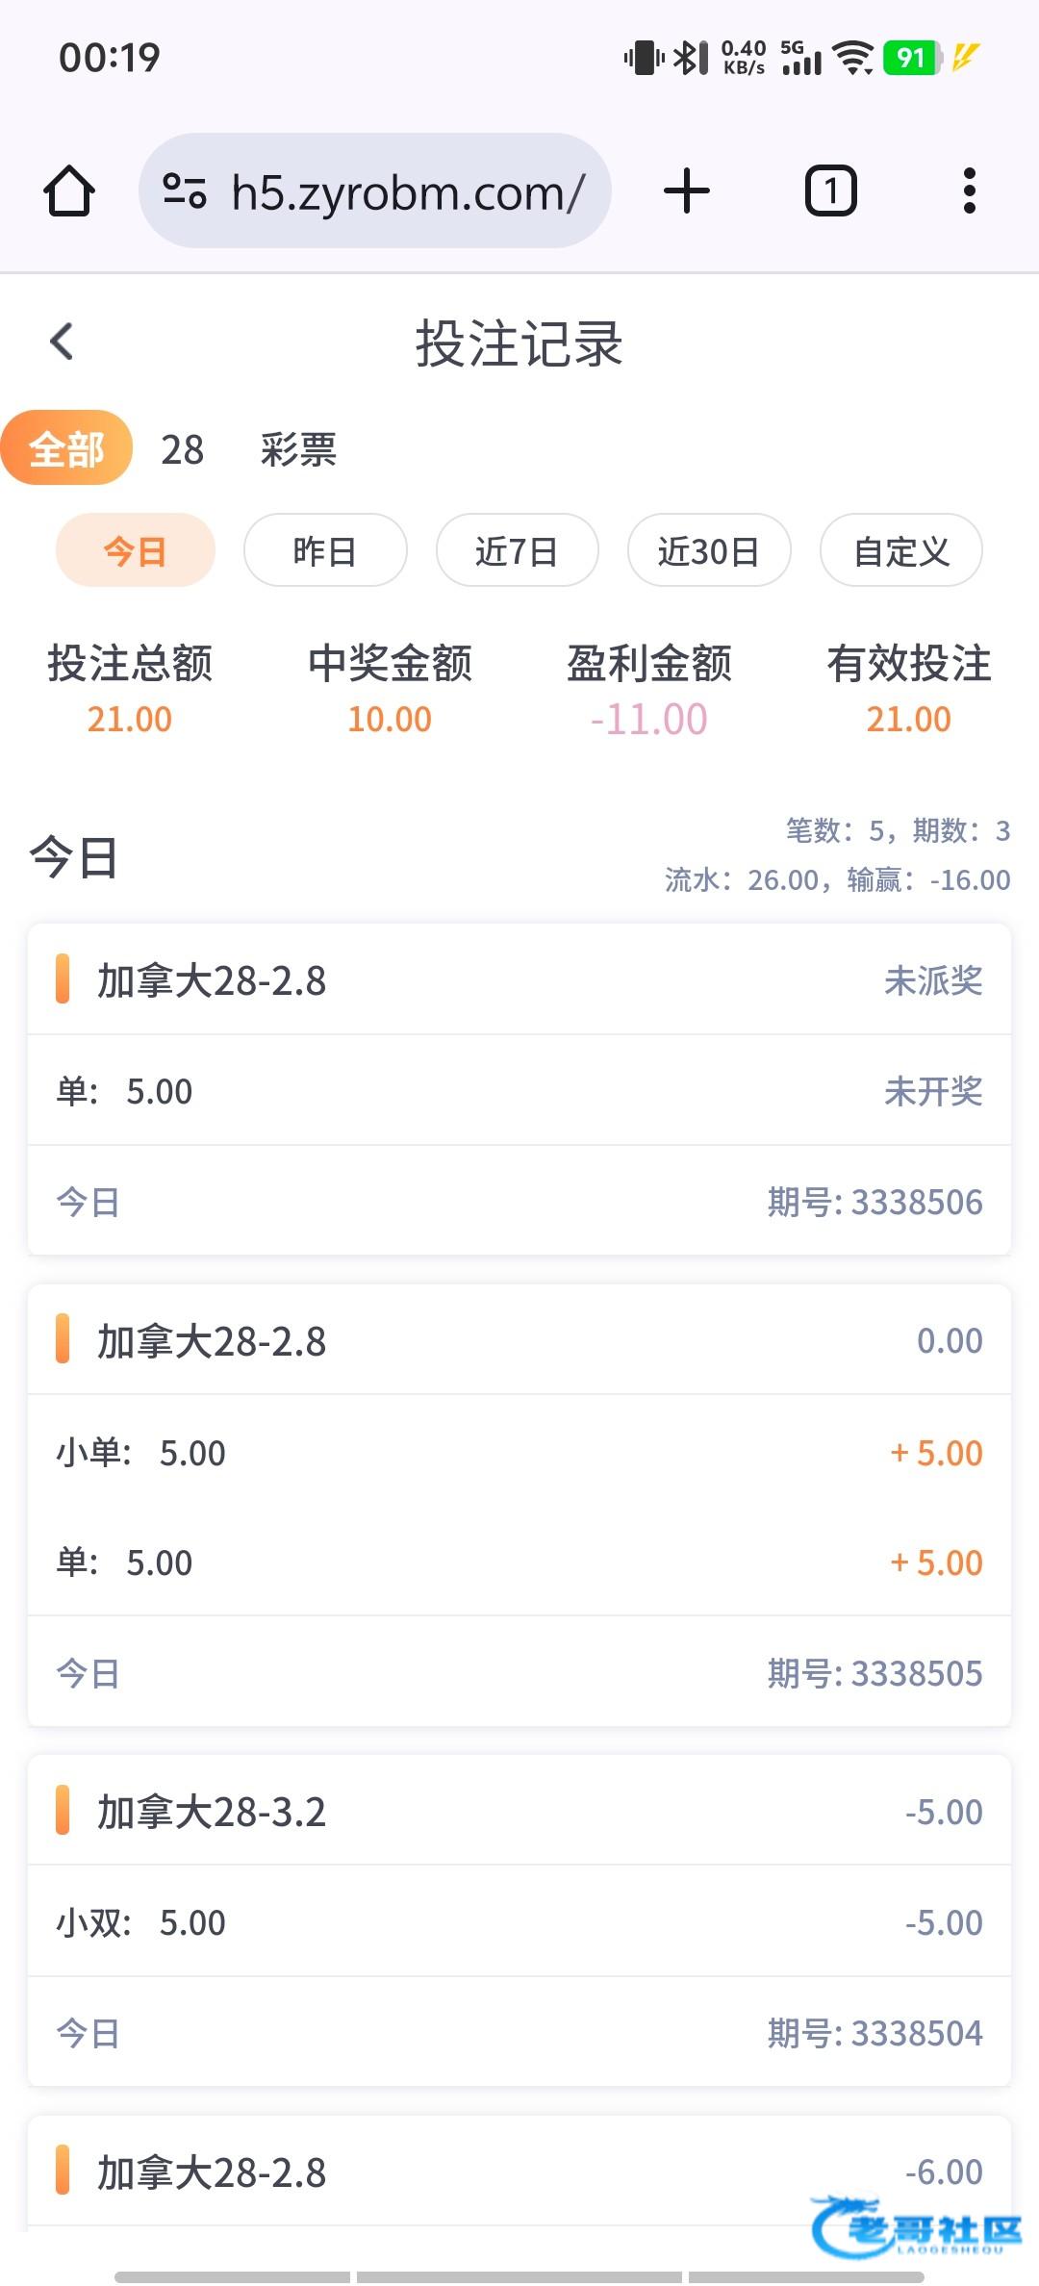The height and width of the screenshot is (2286, 1039).
Task: Open the tab switcher showing 1 tab
Action: click(830, 190)
